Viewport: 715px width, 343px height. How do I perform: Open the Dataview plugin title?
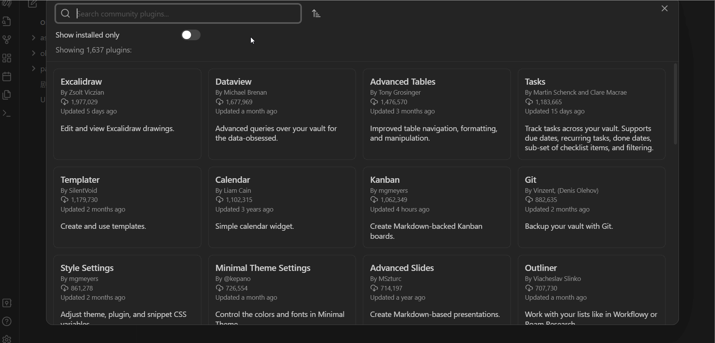click(233, 82)
